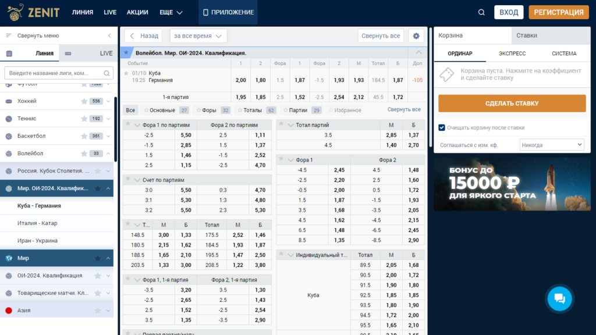Collapse Тотал партий market chevron
Screen dimensions: 596x335
(291, 125)
